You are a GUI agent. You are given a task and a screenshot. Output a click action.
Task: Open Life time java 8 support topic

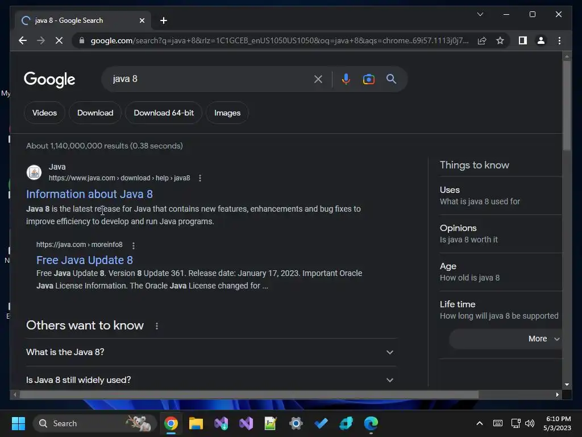(x=500, y=310)
